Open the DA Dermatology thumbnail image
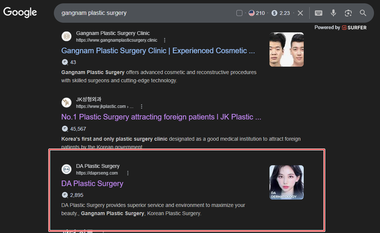The height and width of the screenshot is (233, 380). (x=286, y=182)
